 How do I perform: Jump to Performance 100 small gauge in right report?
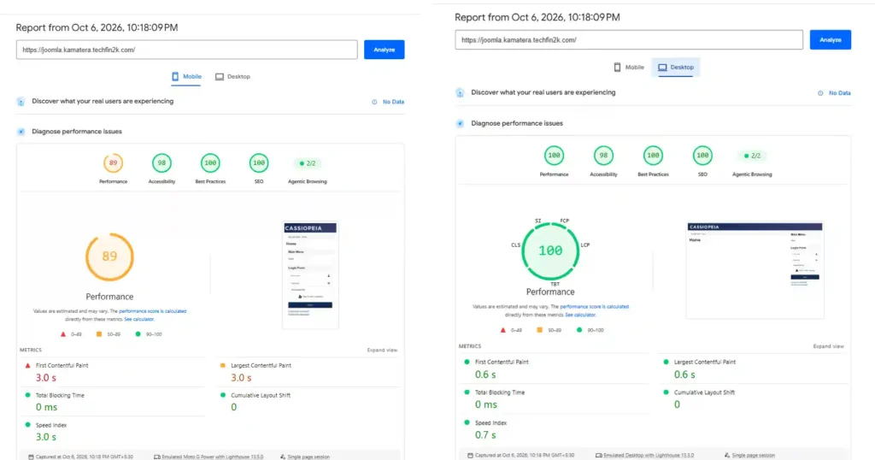(x=554, y=156)
